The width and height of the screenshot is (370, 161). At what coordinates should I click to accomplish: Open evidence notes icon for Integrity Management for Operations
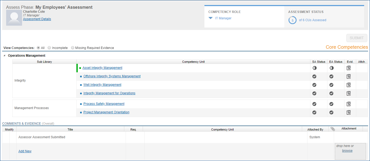point(348,93)
